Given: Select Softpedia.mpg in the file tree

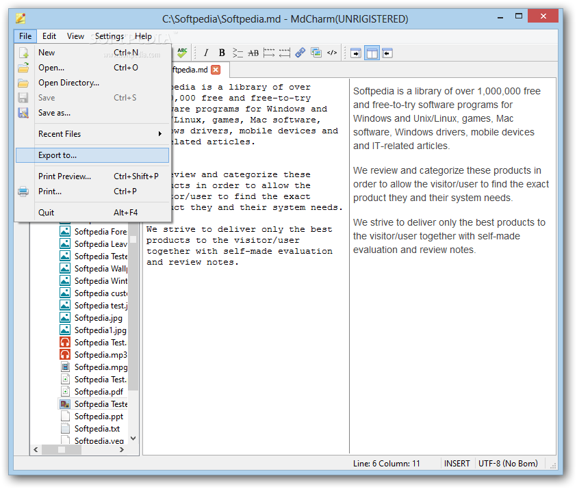Looking at the screenshot, I should click(x=101, y=367).
